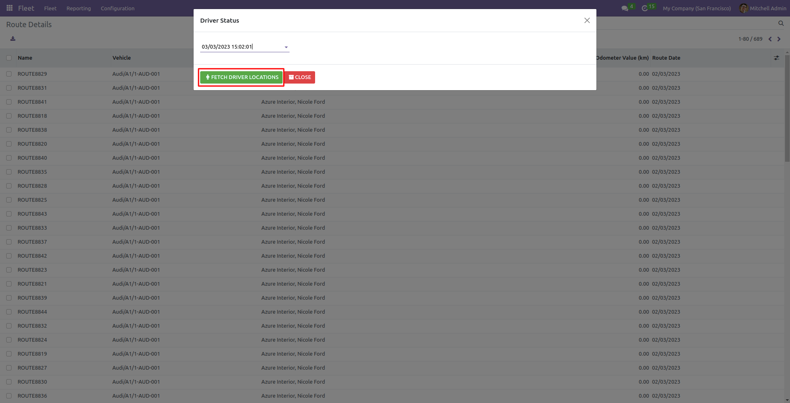Go to previous page of records
Viewport: 790px width, 403px height.
tap(769, 39)
